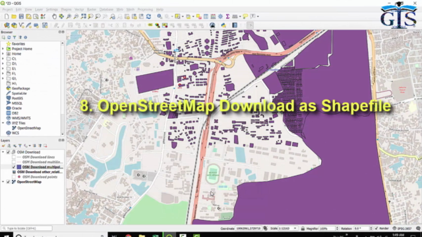Click the Type to locate search box
This screenshot has height=237, width=422.
[26, 228]
